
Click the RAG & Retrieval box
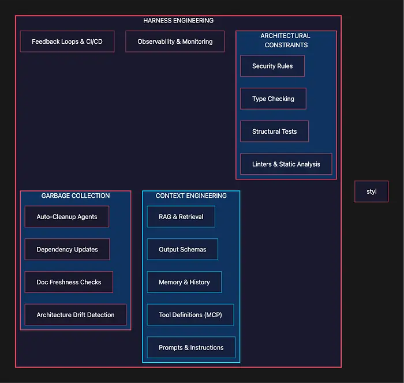pos(181,217)
